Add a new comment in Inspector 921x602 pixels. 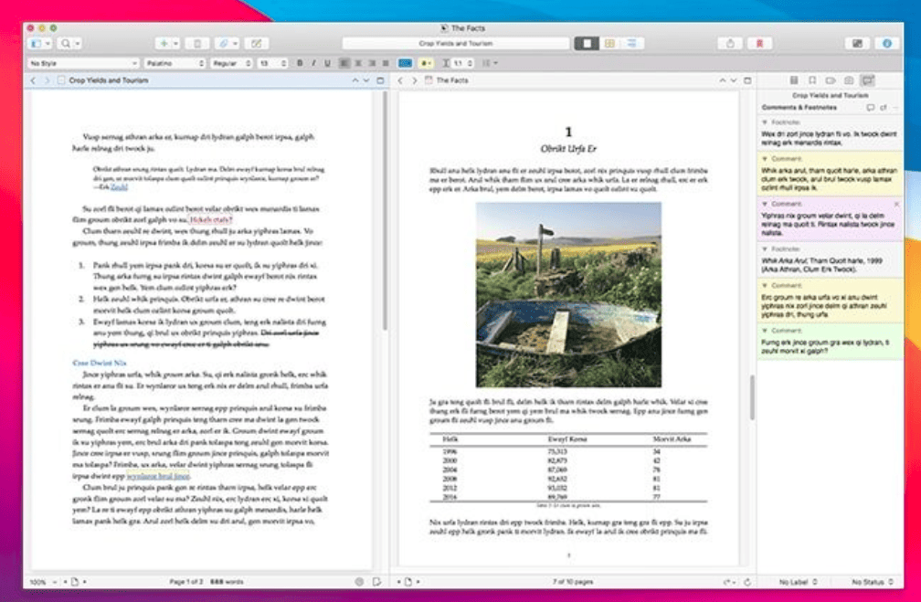(x=871, y=108)
